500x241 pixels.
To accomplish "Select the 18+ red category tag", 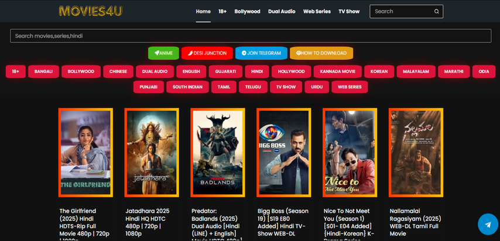I will click(16, 71).
